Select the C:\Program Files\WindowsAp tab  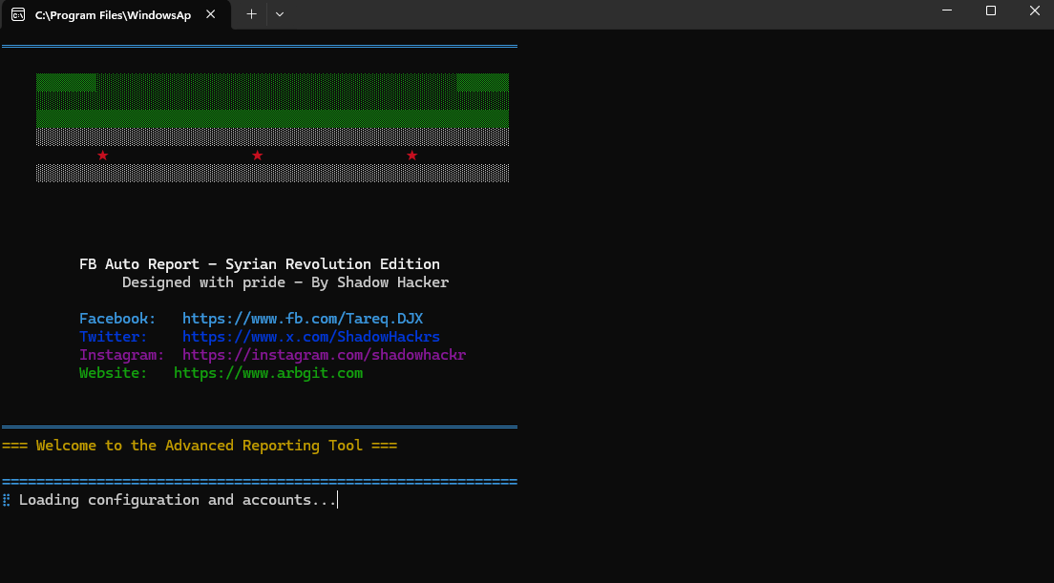[113, 14]
